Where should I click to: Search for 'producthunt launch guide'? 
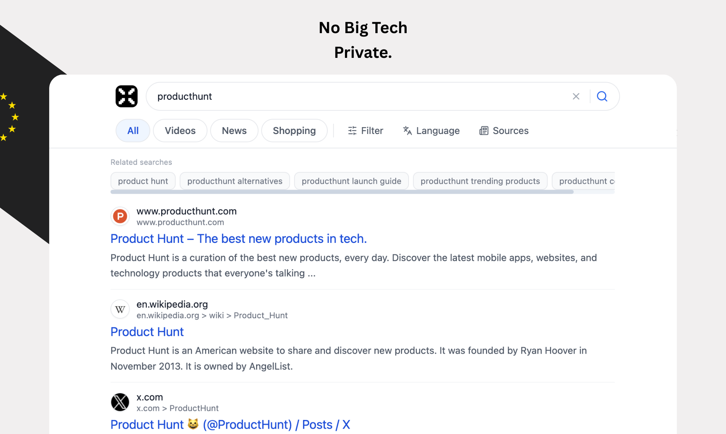(x=351, y=181)
